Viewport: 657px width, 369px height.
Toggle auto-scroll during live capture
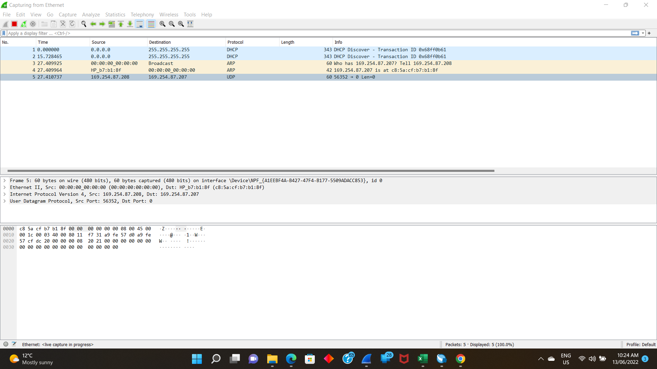[140, 24]
